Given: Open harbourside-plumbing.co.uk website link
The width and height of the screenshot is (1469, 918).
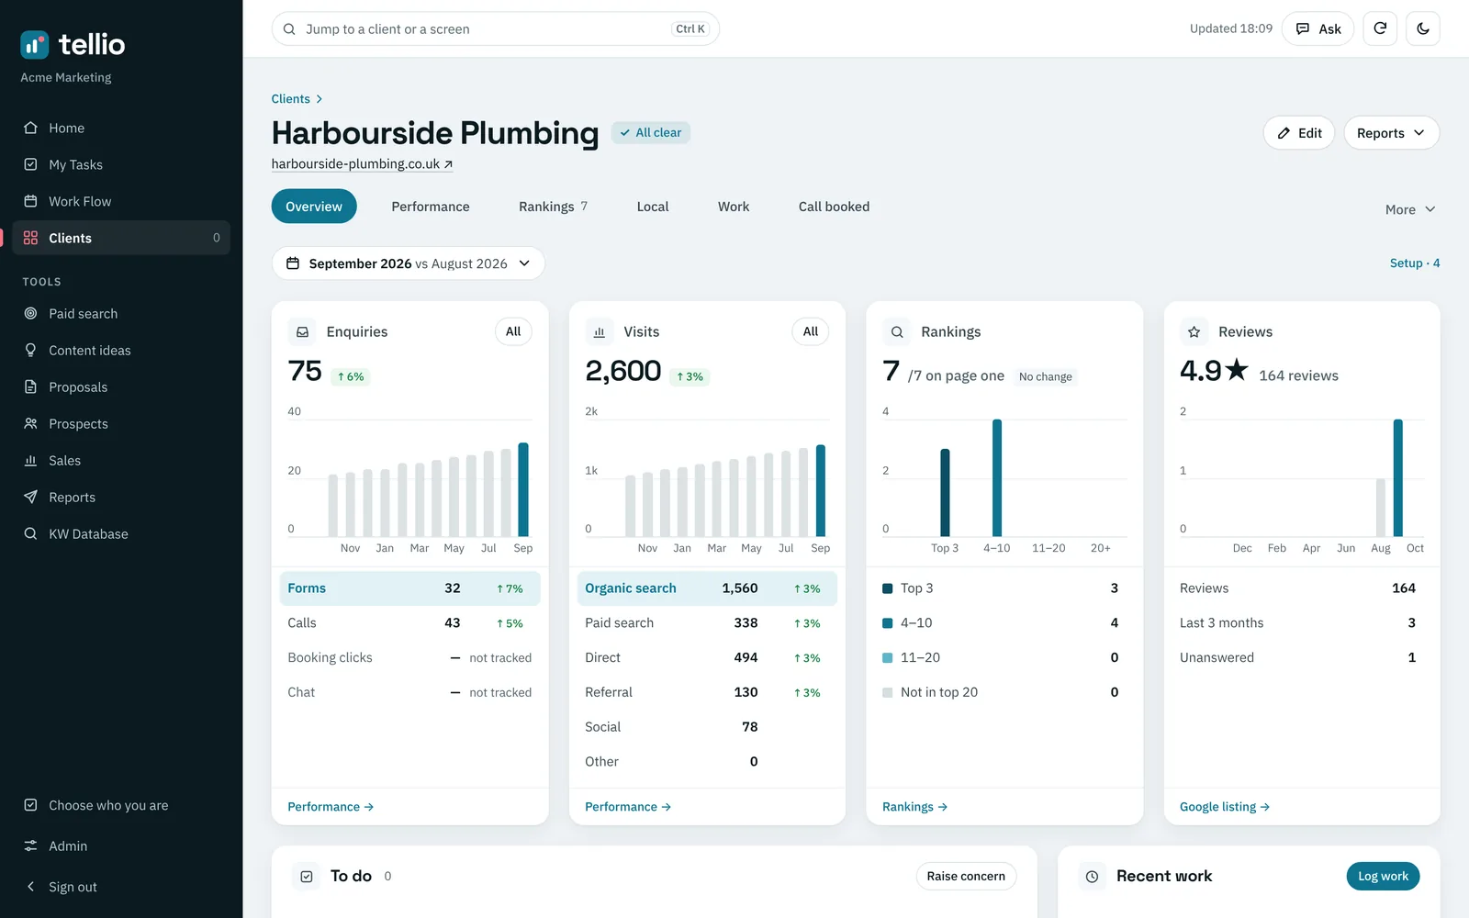Looking at the screenshot, I should (362, 164).
